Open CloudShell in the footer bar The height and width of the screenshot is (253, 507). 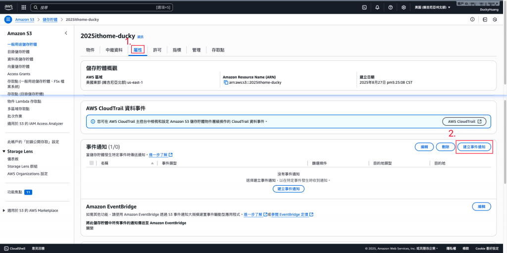(x=15, y=249)
